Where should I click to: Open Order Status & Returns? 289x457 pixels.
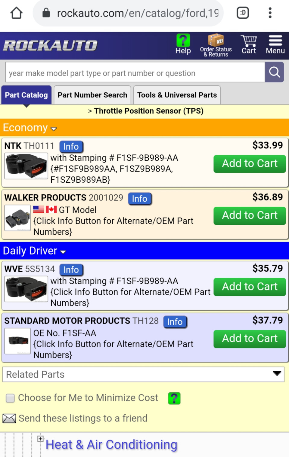click(x=216, y=46)
